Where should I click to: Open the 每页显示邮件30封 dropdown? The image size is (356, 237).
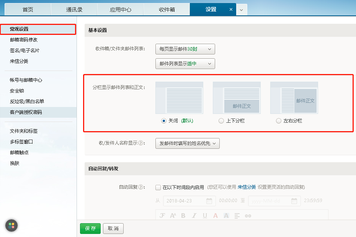pyautogui.click(x=185, y=49)
